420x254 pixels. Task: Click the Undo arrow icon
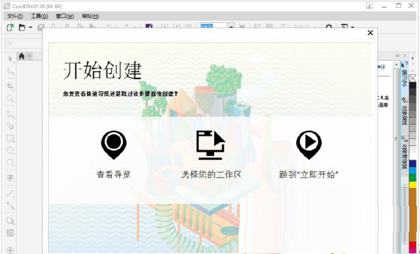109,26
